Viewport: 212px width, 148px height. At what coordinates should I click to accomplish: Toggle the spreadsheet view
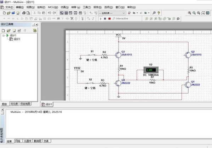tap(66, 13)
